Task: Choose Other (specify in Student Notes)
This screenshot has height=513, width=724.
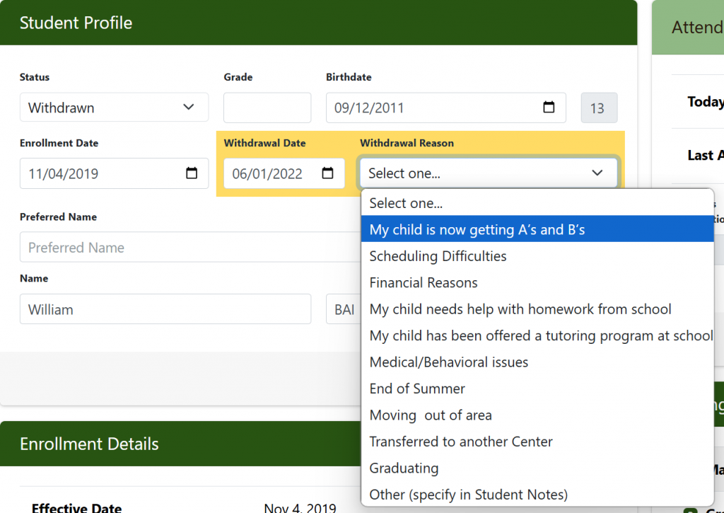Action: coord(468,495)
